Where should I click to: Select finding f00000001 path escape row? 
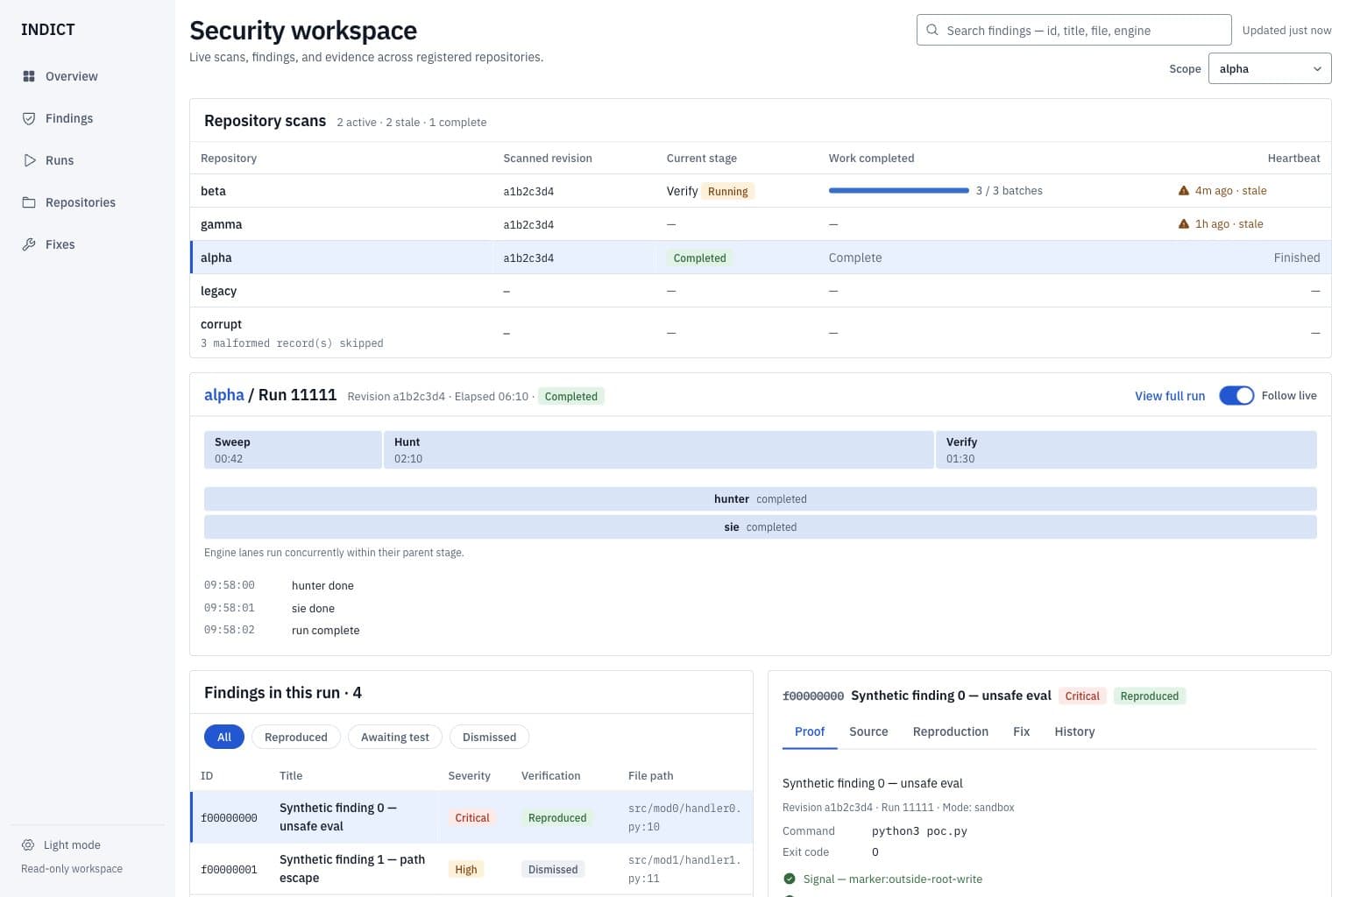point(471,869)
